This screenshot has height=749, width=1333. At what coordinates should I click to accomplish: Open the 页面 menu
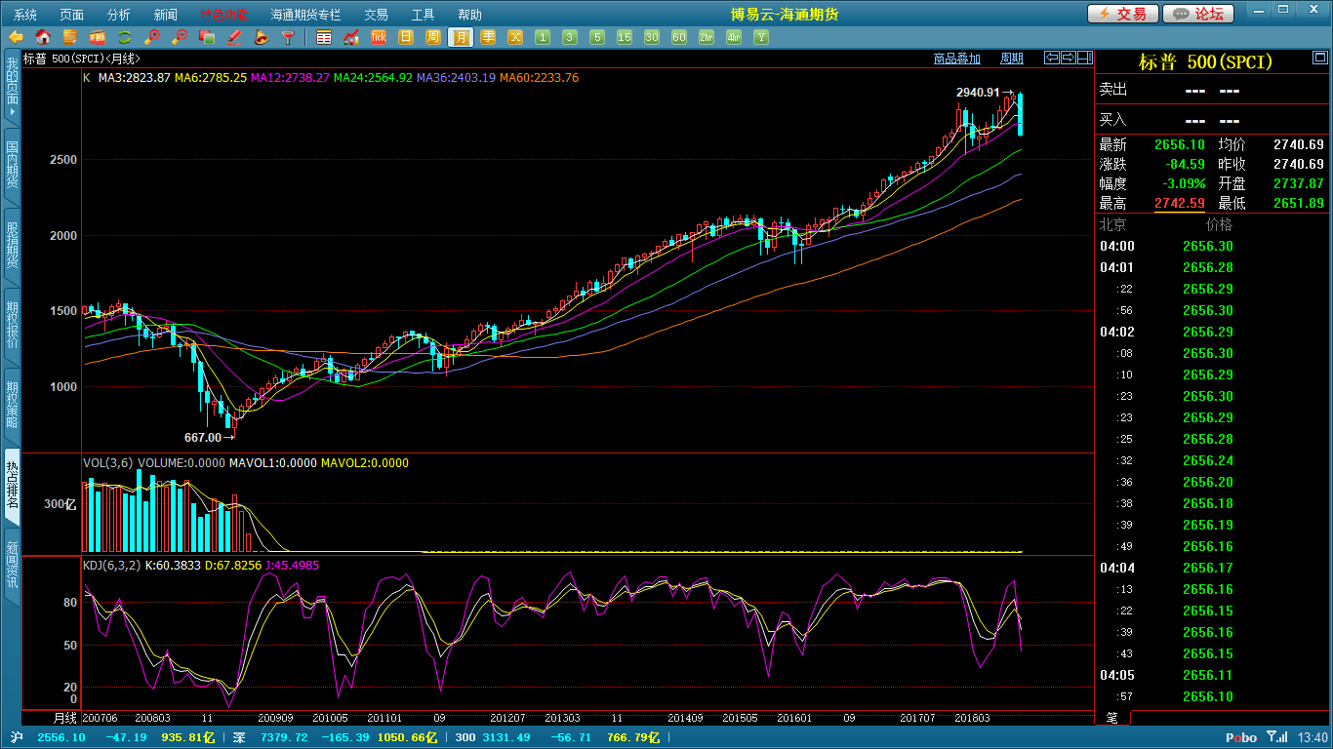click(x=71, y=15)
